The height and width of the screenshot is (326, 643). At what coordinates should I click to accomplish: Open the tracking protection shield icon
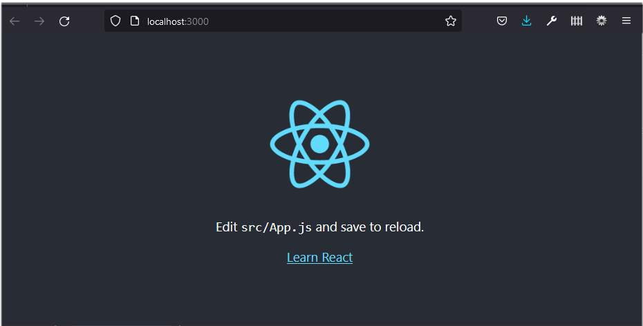click(115, 21)
